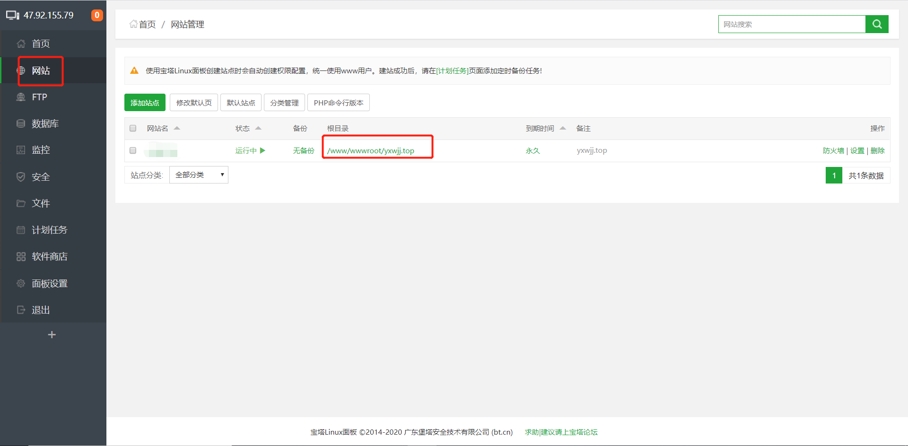Click the 无备份 backup link
The width and height of the screenshot is (908, 446).
click(304, 150)
